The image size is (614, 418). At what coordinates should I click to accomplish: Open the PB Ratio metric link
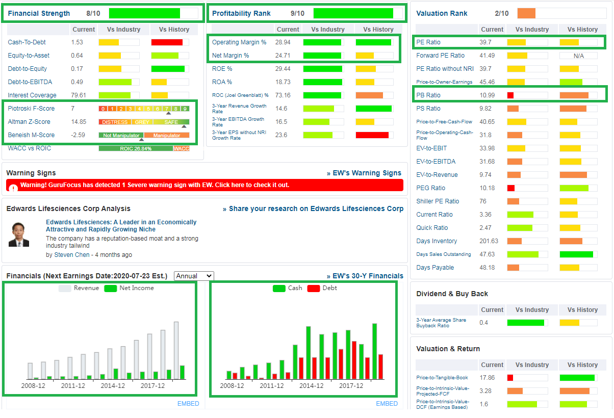(428, 95)
